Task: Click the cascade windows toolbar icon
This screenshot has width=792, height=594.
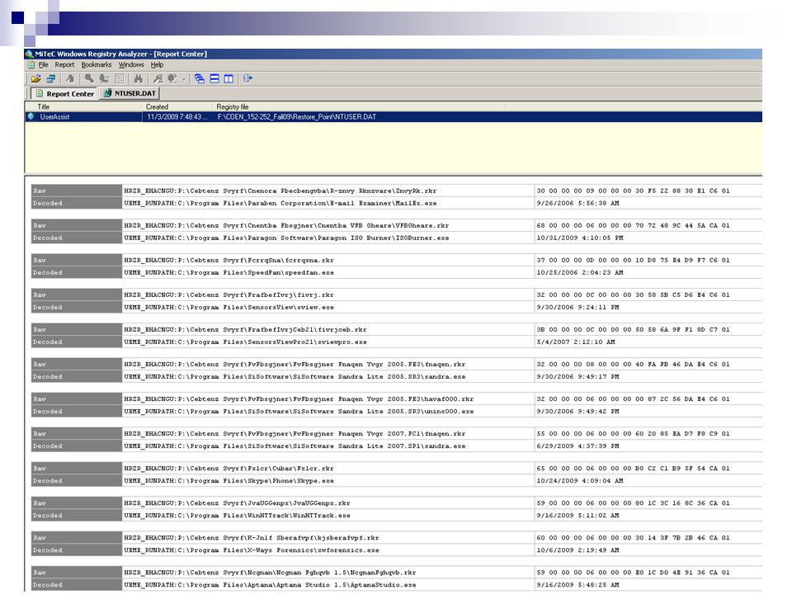Action: (x=200, y=79)
